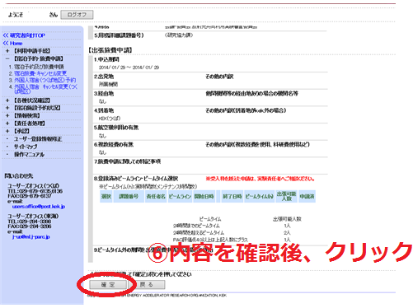Select 【承認】 menu heading

click(x=21, y=131)
